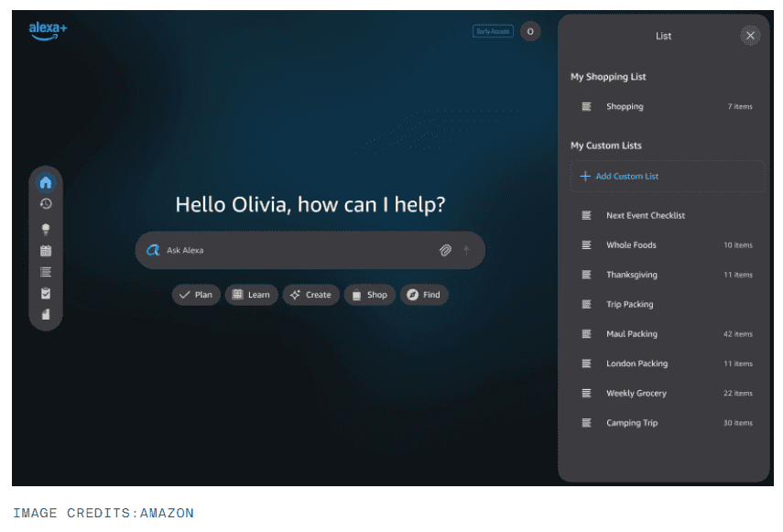Click the Early Access badge
This screenshot has height=532, width=783.
pos(493,31)
